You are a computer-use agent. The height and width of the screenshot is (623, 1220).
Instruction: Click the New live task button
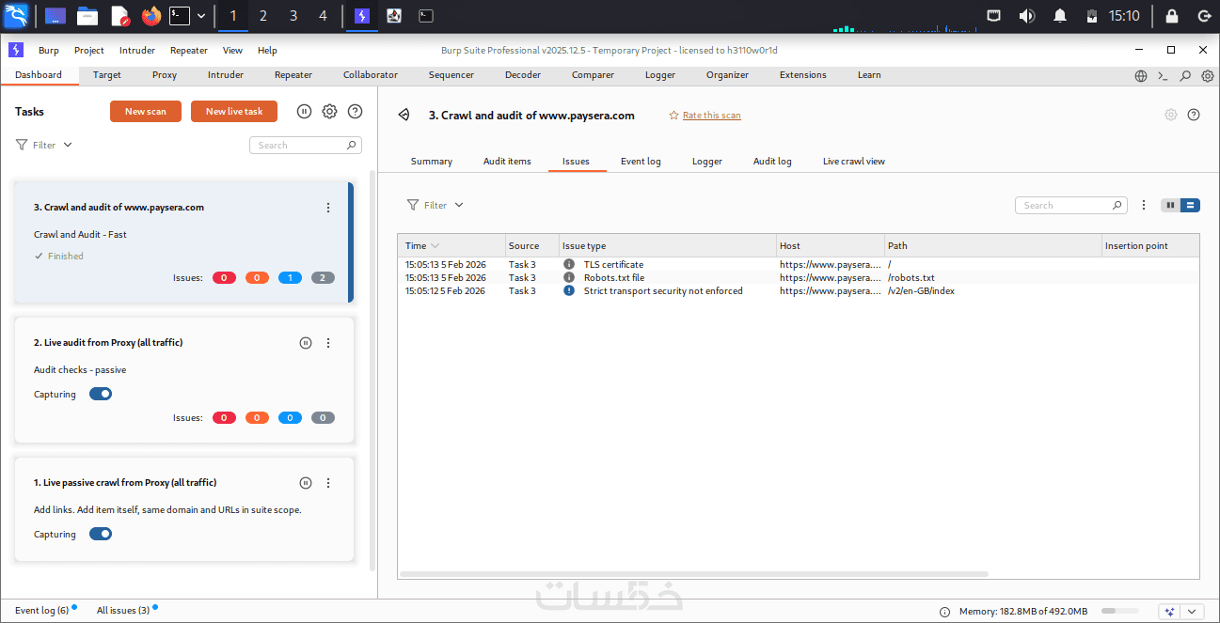tap(234, 111)
